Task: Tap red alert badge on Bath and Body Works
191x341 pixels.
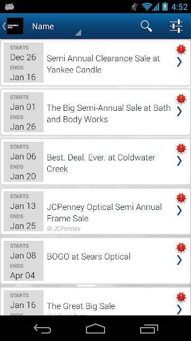Action: [181, 99]
